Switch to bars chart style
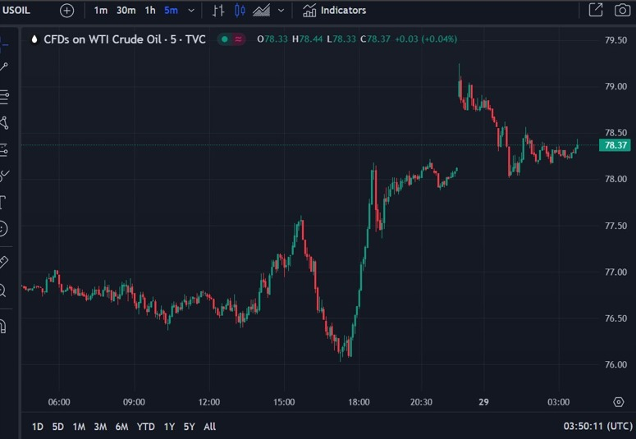Viewport: 636px width, 439px height. (218, 11)
